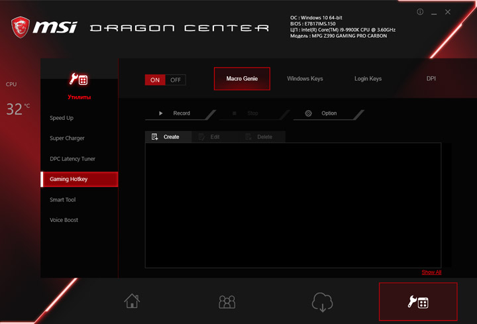Click the MSI dragon shield logo

tap(21, 27)
